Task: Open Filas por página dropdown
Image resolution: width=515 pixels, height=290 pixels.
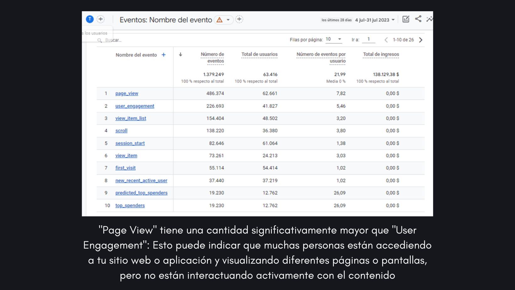Action: coord(333,39)
